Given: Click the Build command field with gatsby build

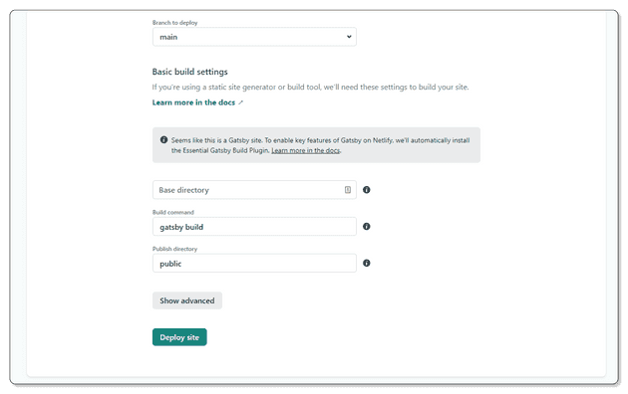Looking at the screenshot, I should point(254,227).
